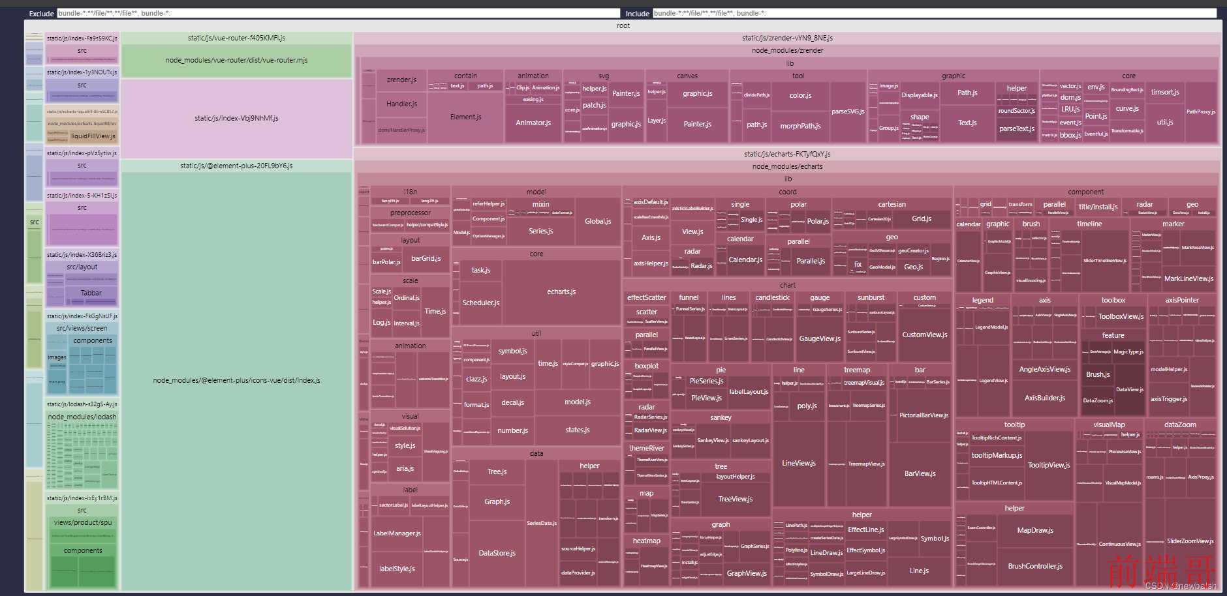
Task: Select the static/js/echarts-FKTyfQxY.js header
Action: (x=787, y=155)
